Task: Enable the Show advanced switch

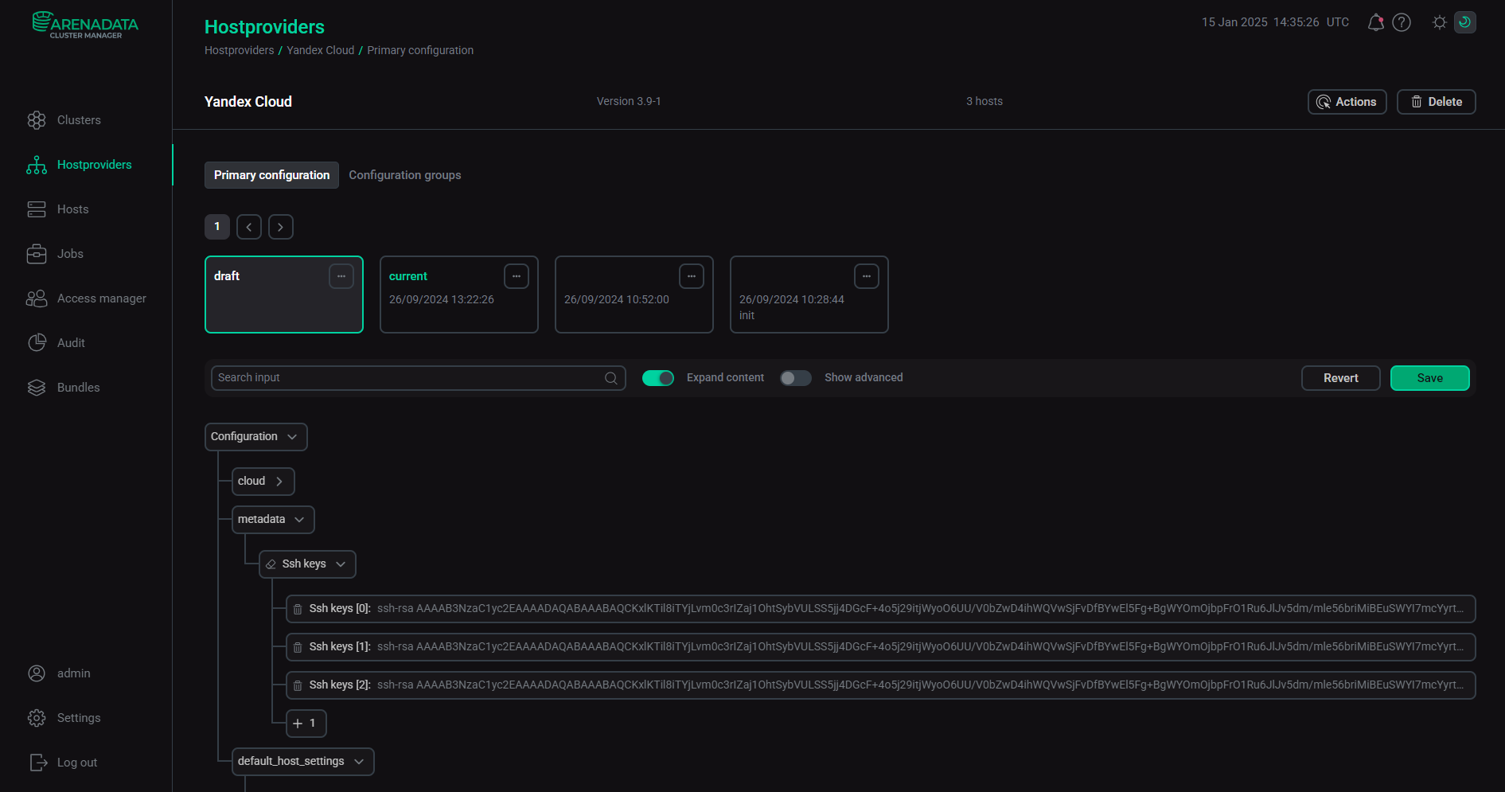Action: click(x=796, y=378)
